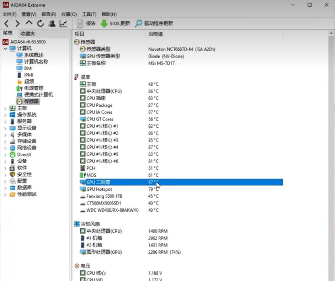Collapse the 计算机 tree node

click(6, 49)
